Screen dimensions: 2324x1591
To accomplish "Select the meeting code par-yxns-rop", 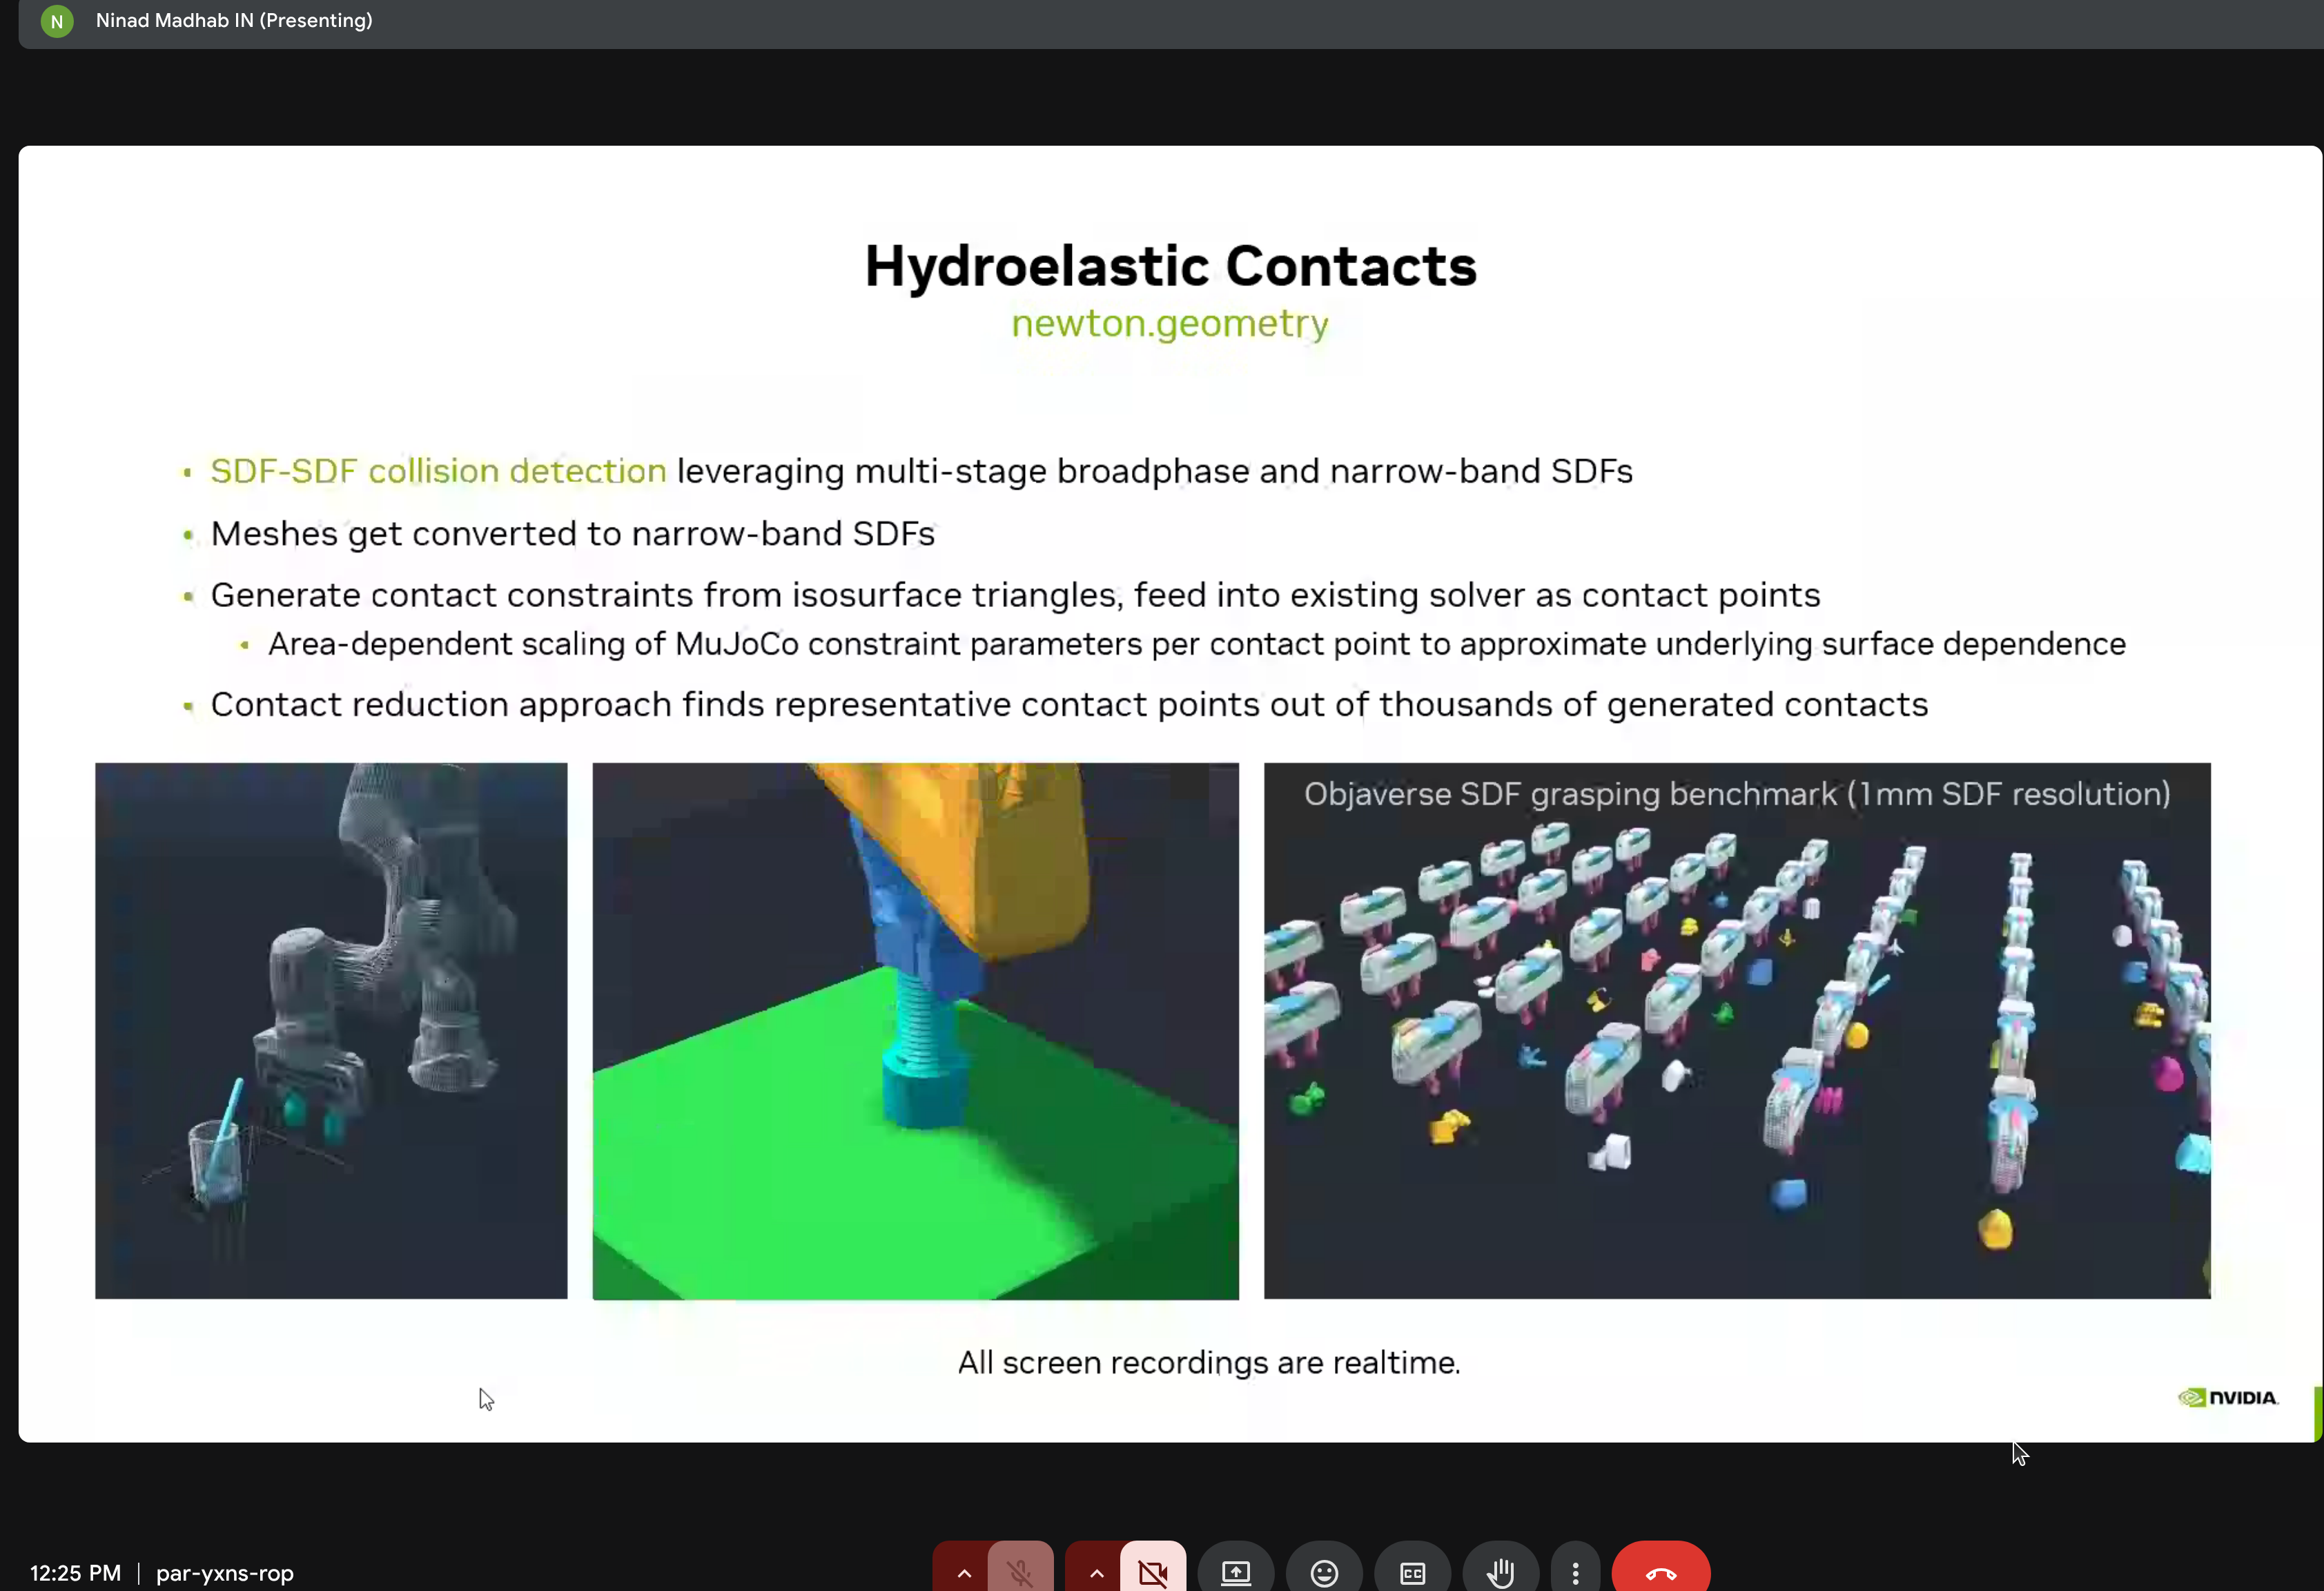I will click(224, 1573).
